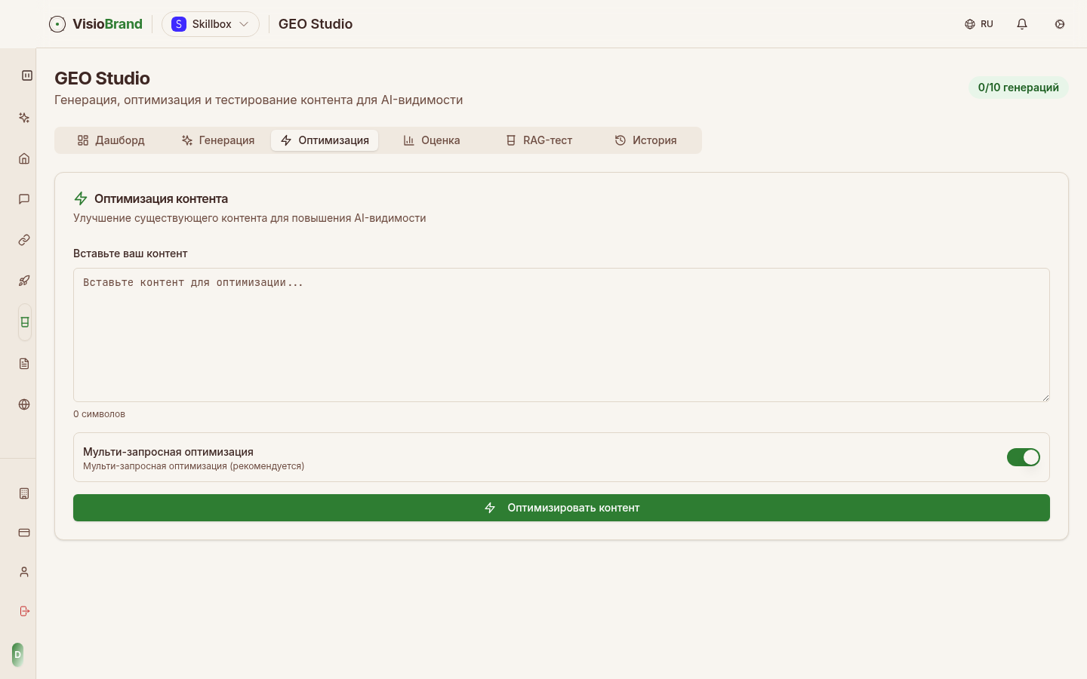1087x679 pixels.
Task: Open the RU language selector
Action: [979, 24]
